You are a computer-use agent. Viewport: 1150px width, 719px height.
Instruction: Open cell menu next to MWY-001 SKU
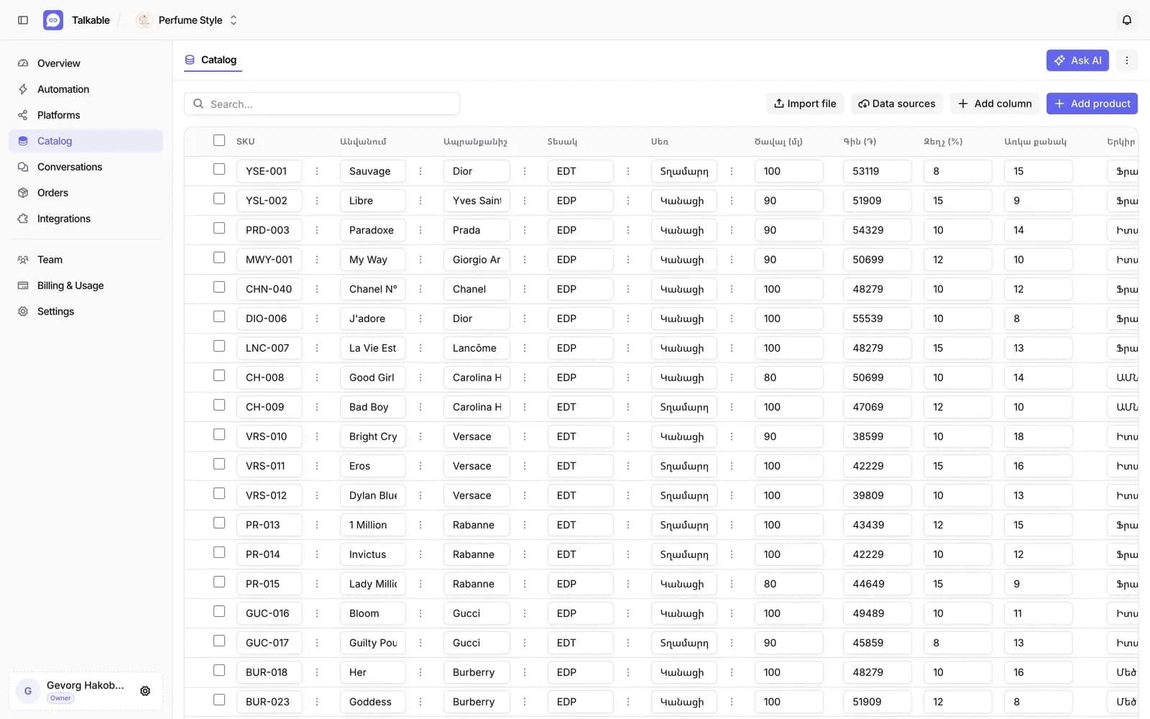[317, 260]
